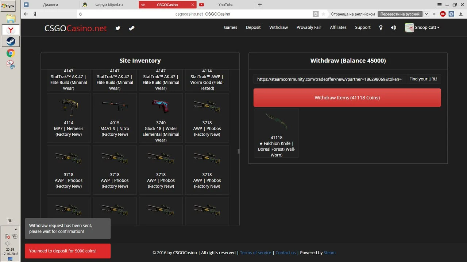Open the Withdraw menu item

[x=279, y=28]
